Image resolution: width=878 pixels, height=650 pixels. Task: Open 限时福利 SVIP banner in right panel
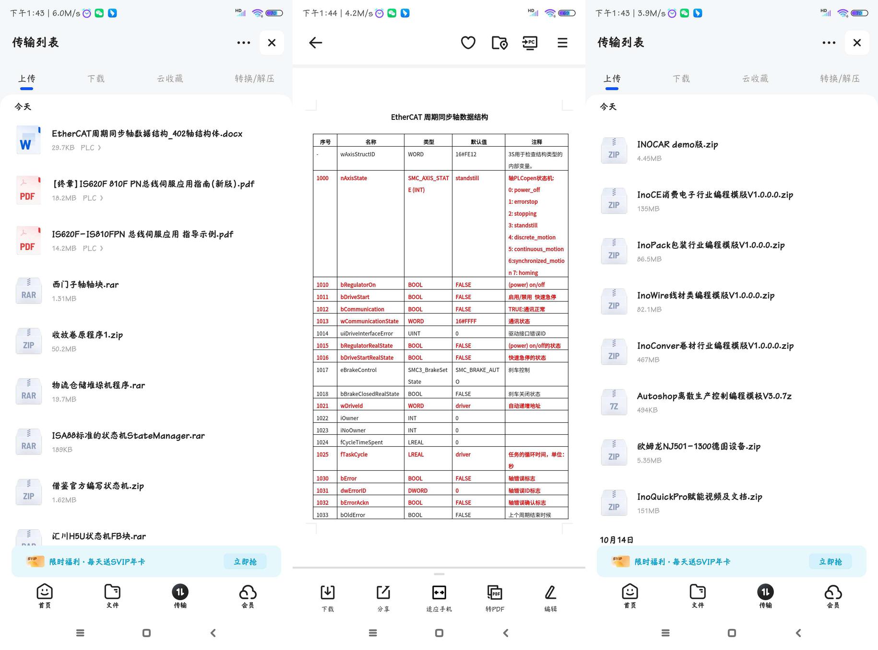(x=732, y=561)
